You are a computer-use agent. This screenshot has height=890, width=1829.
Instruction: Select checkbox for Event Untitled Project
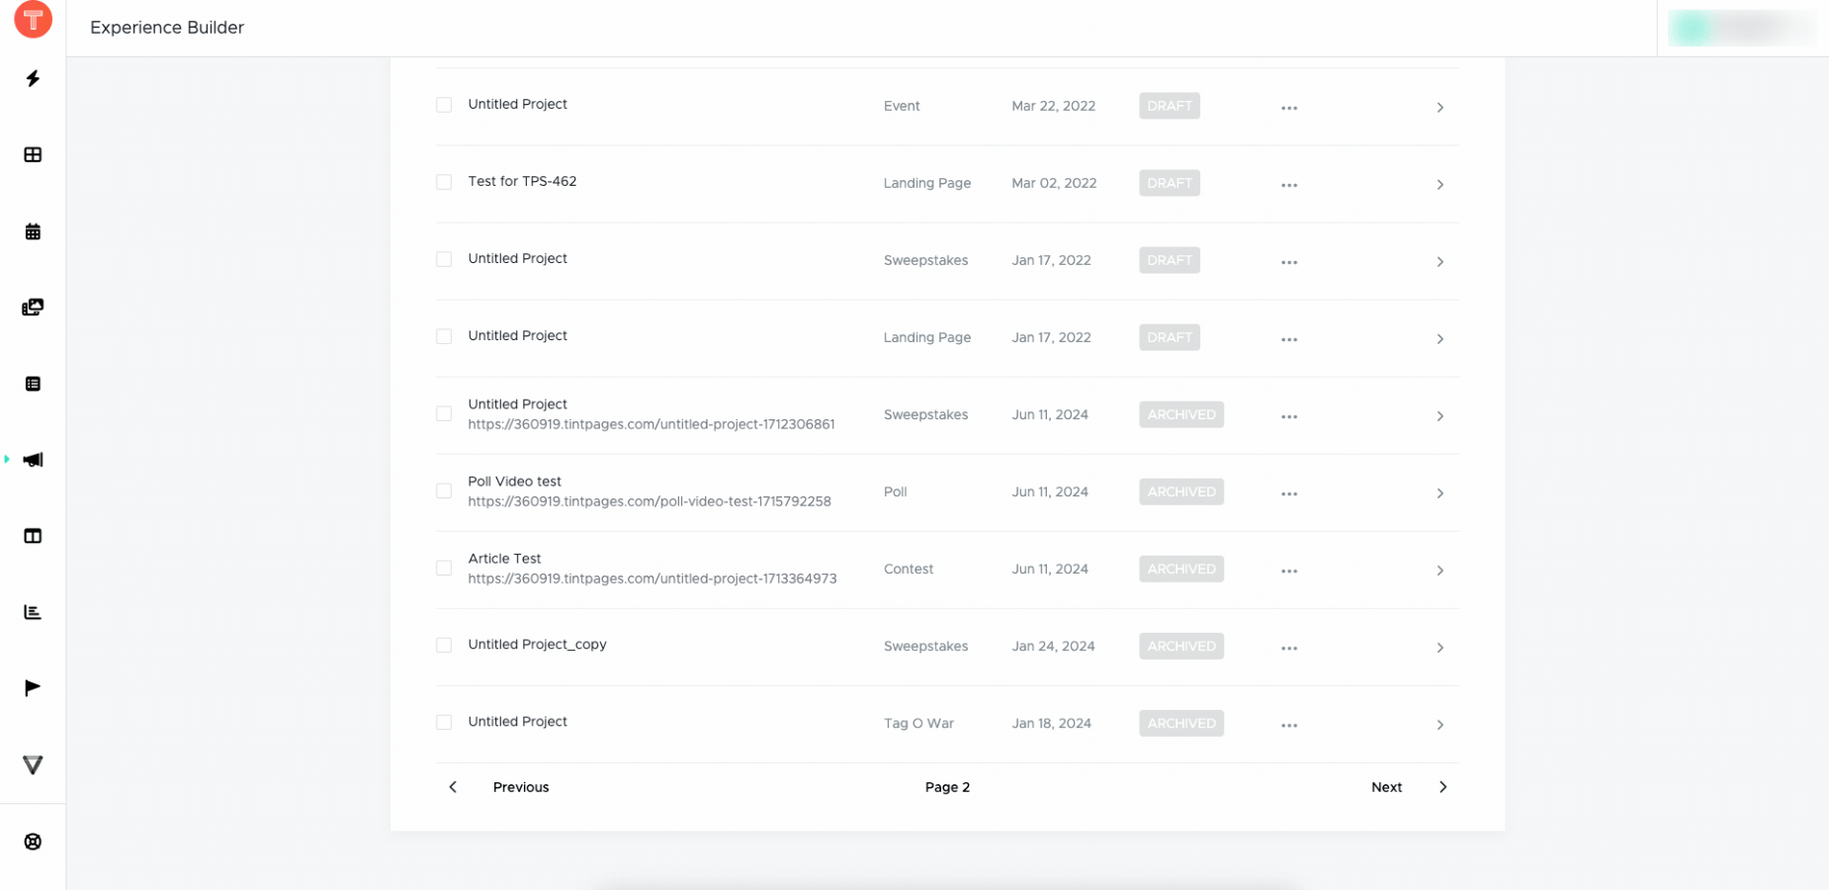[x=444, y=105]
